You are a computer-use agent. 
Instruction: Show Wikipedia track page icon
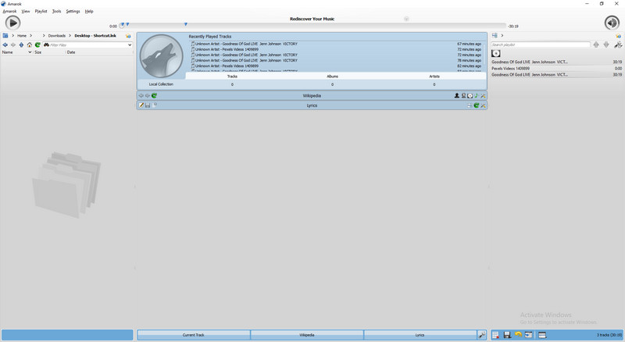click(477, 96)
